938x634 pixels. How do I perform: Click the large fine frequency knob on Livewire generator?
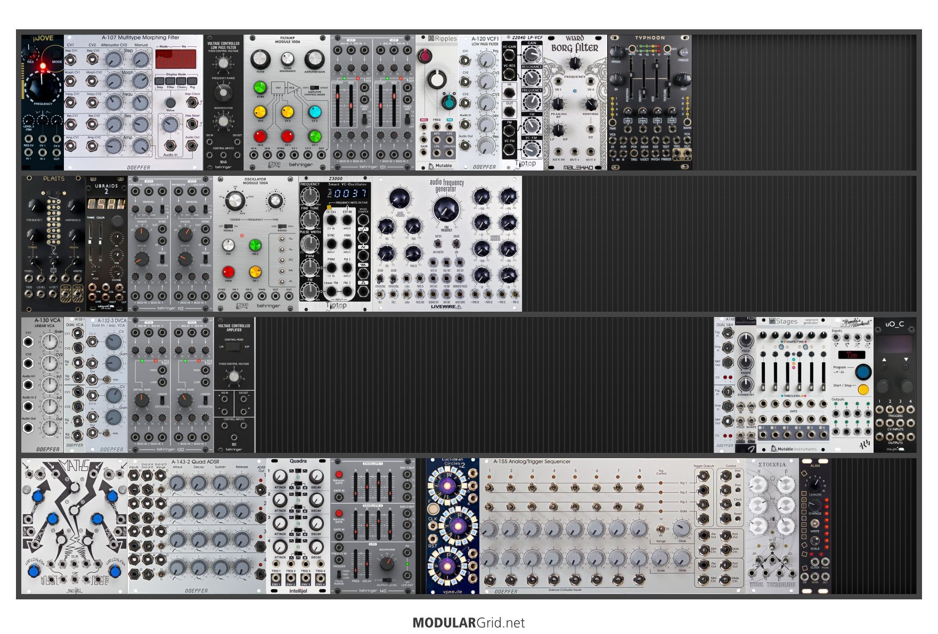(446, 210)
